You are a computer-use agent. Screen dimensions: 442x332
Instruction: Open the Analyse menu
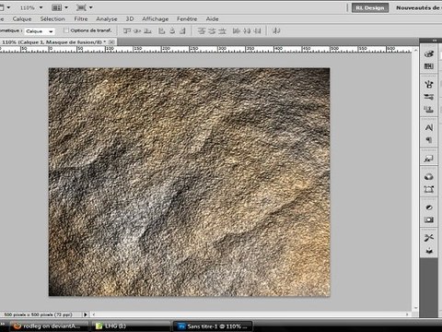pyautogui.click(x=107, y=18)
